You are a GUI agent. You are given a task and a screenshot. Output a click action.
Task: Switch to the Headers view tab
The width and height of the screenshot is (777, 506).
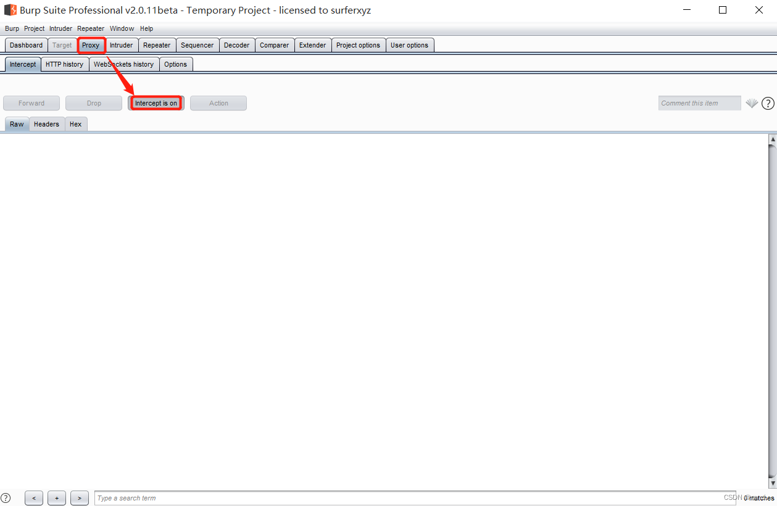[x=47, y=124]
